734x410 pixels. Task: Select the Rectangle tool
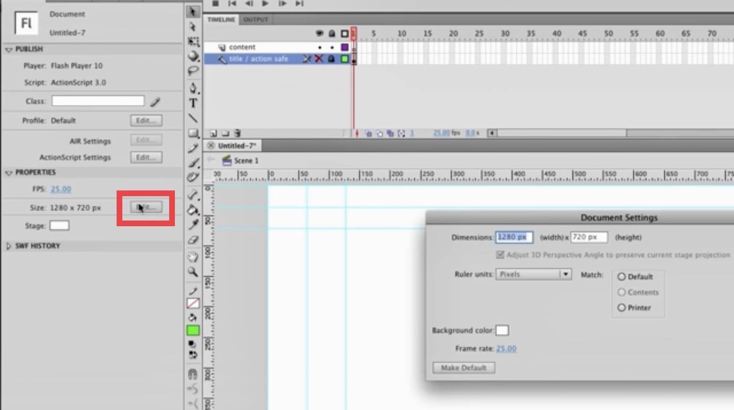tap(193, 133)
